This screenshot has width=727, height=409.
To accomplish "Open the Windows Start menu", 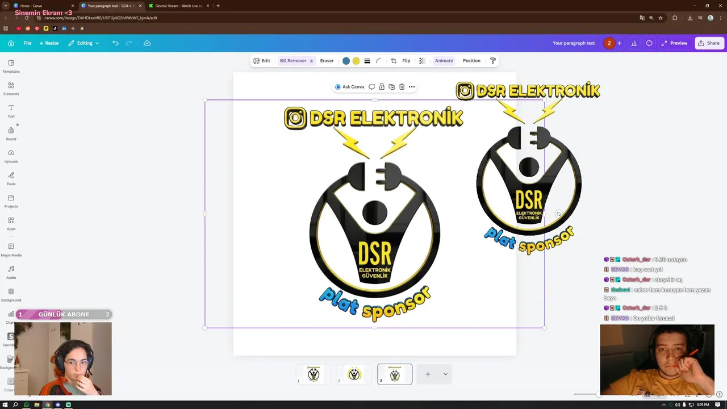I will [5, 405].
